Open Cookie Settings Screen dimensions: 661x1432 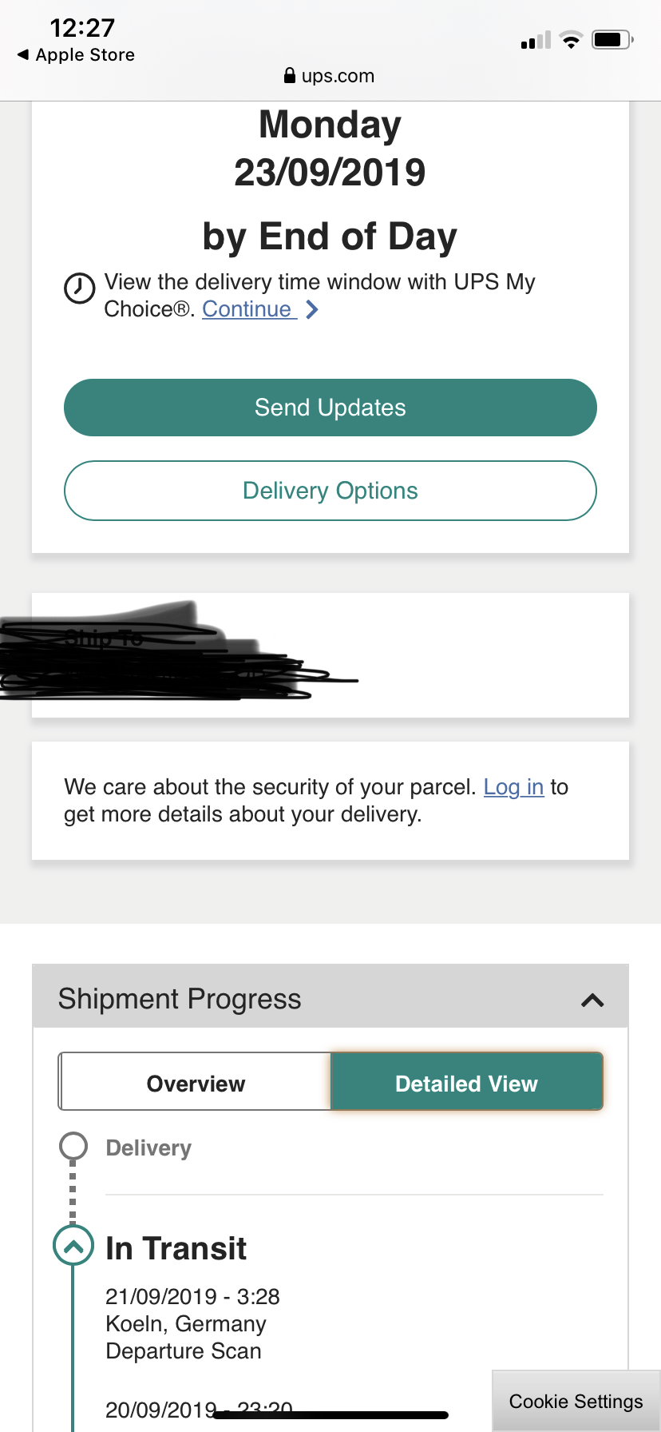(x=576, y=1402)
